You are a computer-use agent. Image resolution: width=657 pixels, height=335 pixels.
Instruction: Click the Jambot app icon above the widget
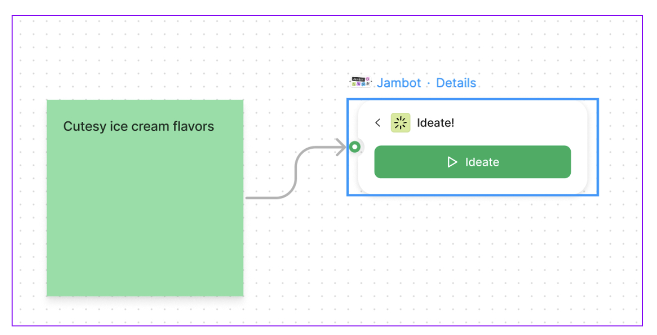tap(360, 82)
